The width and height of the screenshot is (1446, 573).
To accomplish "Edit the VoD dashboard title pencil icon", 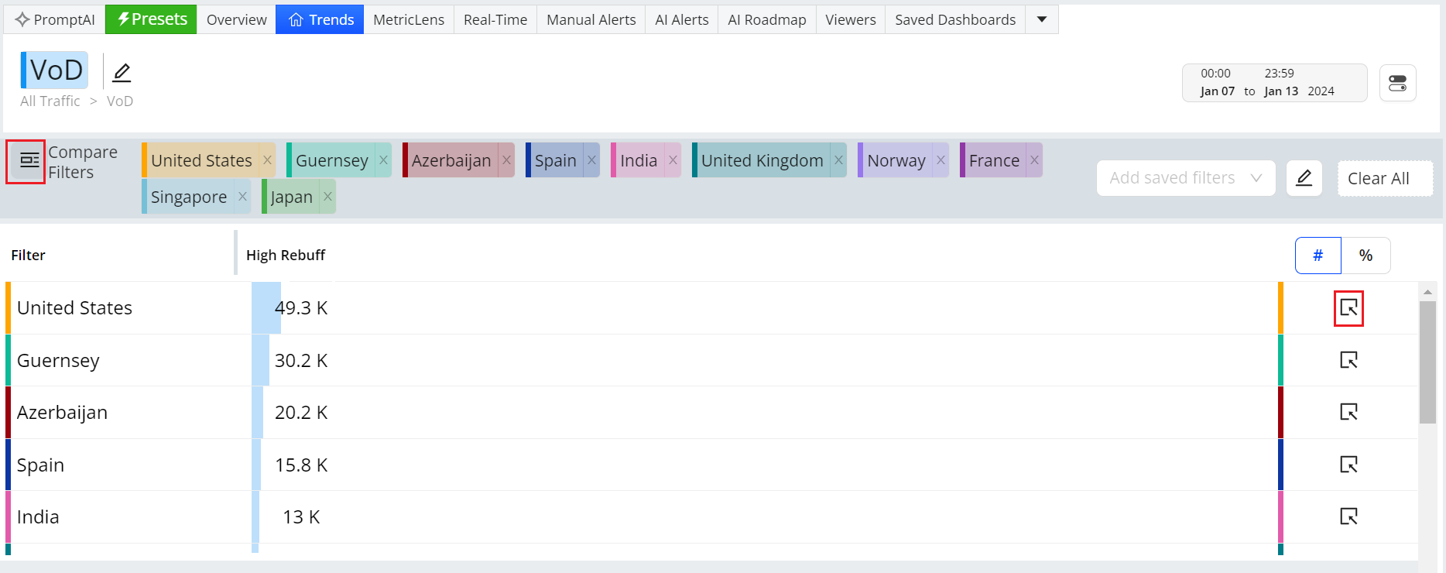I will pyautogui.click(x=122, y=73).
